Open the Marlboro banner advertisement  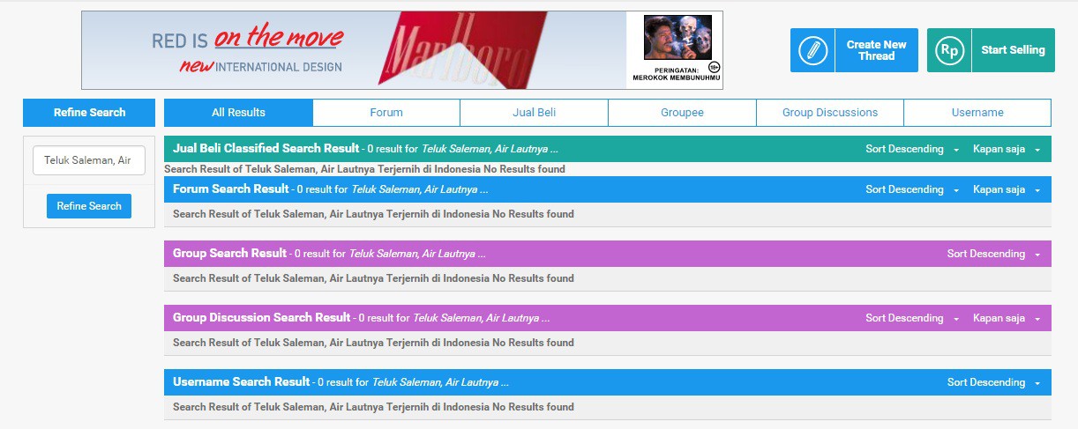[x=402, y=50]
